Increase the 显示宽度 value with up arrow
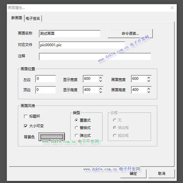The image size is (183, 183). pyautogui.click(x=100, y=77)
